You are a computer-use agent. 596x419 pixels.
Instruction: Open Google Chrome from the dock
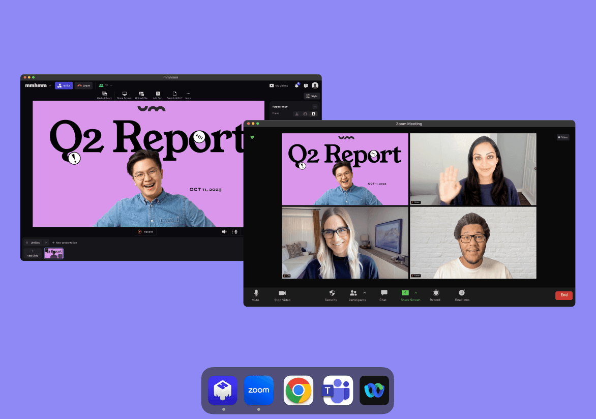(298, 391)
